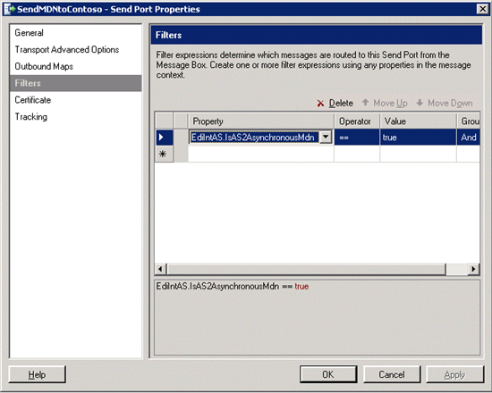Click the Move Down arrow icon
This screenshot has height=393, width=492.
[x=420, y=103]
